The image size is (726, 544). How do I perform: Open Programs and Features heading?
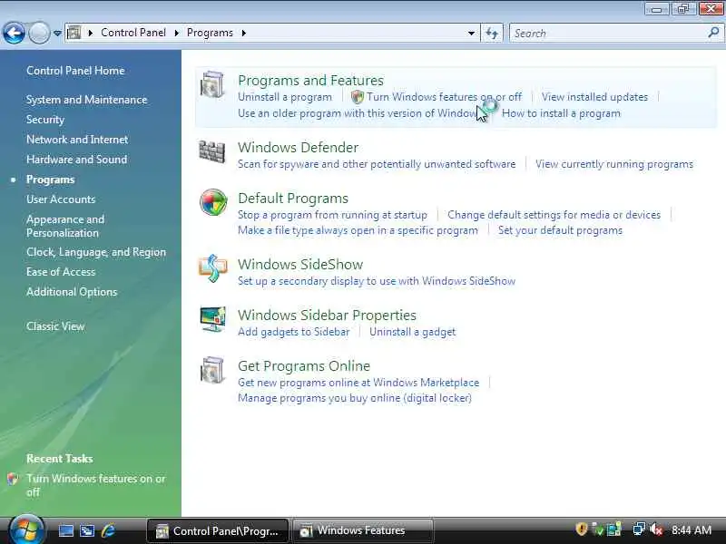coord(310,81)
